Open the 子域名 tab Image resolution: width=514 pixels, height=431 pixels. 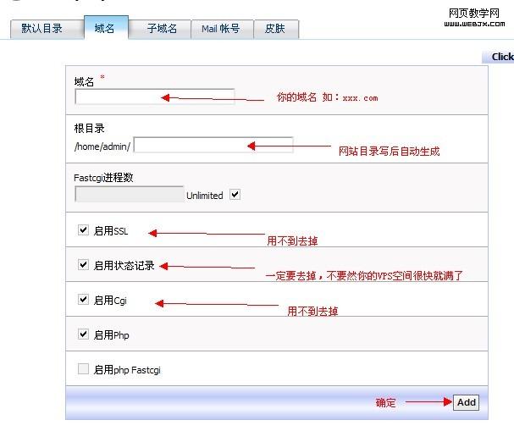[161, 29]
